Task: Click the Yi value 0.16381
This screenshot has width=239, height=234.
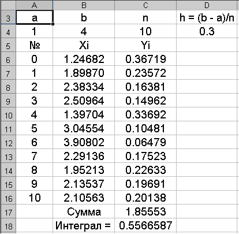Action: pyautogui.click(x=145, y=87)
